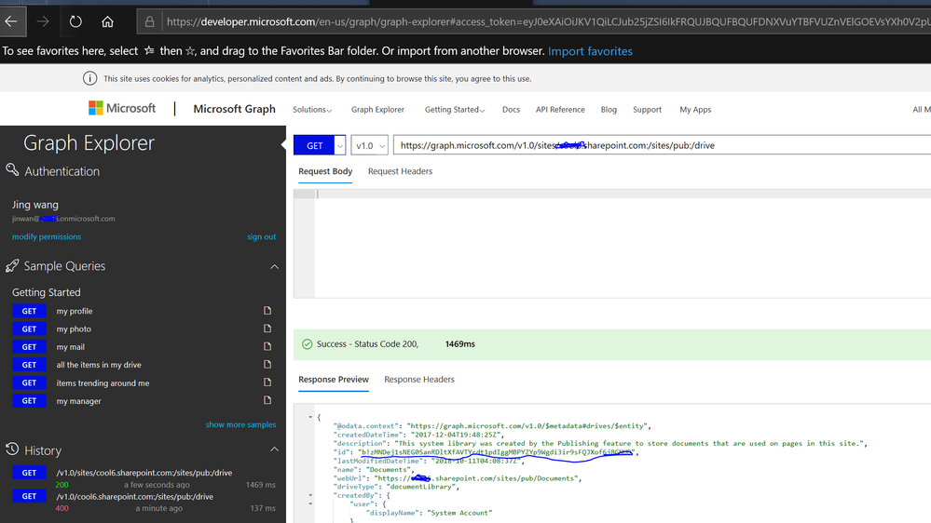The width and height of the screenshot is (931, 523).
Task: Run the my mail sample query
Action: click(x=29, y=346)
